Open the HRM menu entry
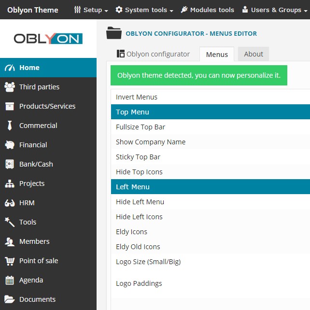310x310 pixels. coord(48,203)
